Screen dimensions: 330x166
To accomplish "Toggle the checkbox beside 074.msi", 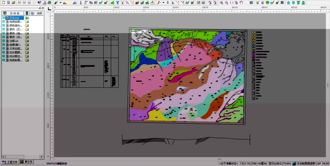I will pyautogui.click(x=4, y=18).
